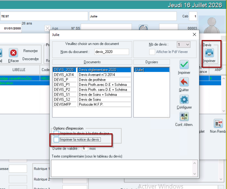Click the Remonter button
This screenshot has width=227, height=189.
coord(31,51)
